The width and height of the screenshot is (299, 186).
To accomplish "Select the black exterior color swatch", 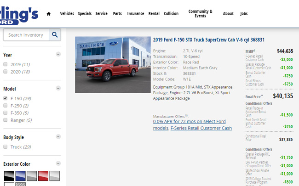I will point(9,176).
